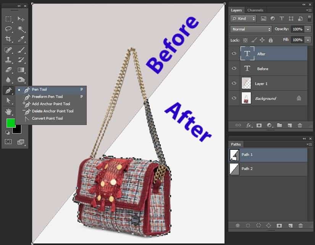315x245 pixels.
Task: Select the Hand tool
Action: [x=8, y=112]
